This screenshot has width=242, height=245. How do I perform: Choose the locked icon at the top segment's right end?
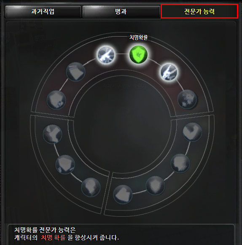coord(187,99)
